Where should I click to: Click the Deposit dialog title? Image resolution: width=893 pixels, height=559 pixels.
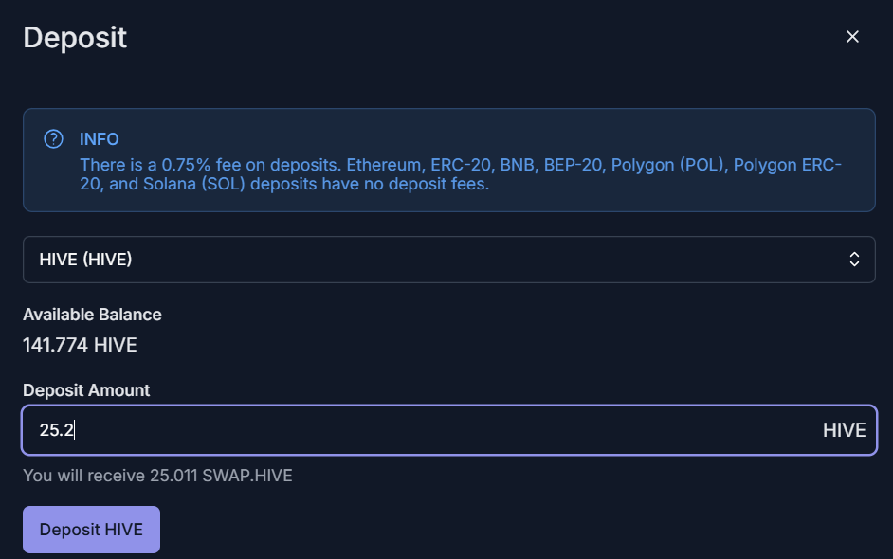point(75,38)
